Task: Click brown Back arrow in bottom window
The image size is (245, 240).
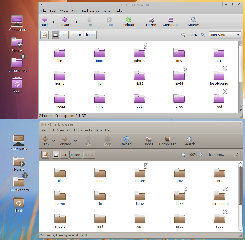Action: (45, 139)
